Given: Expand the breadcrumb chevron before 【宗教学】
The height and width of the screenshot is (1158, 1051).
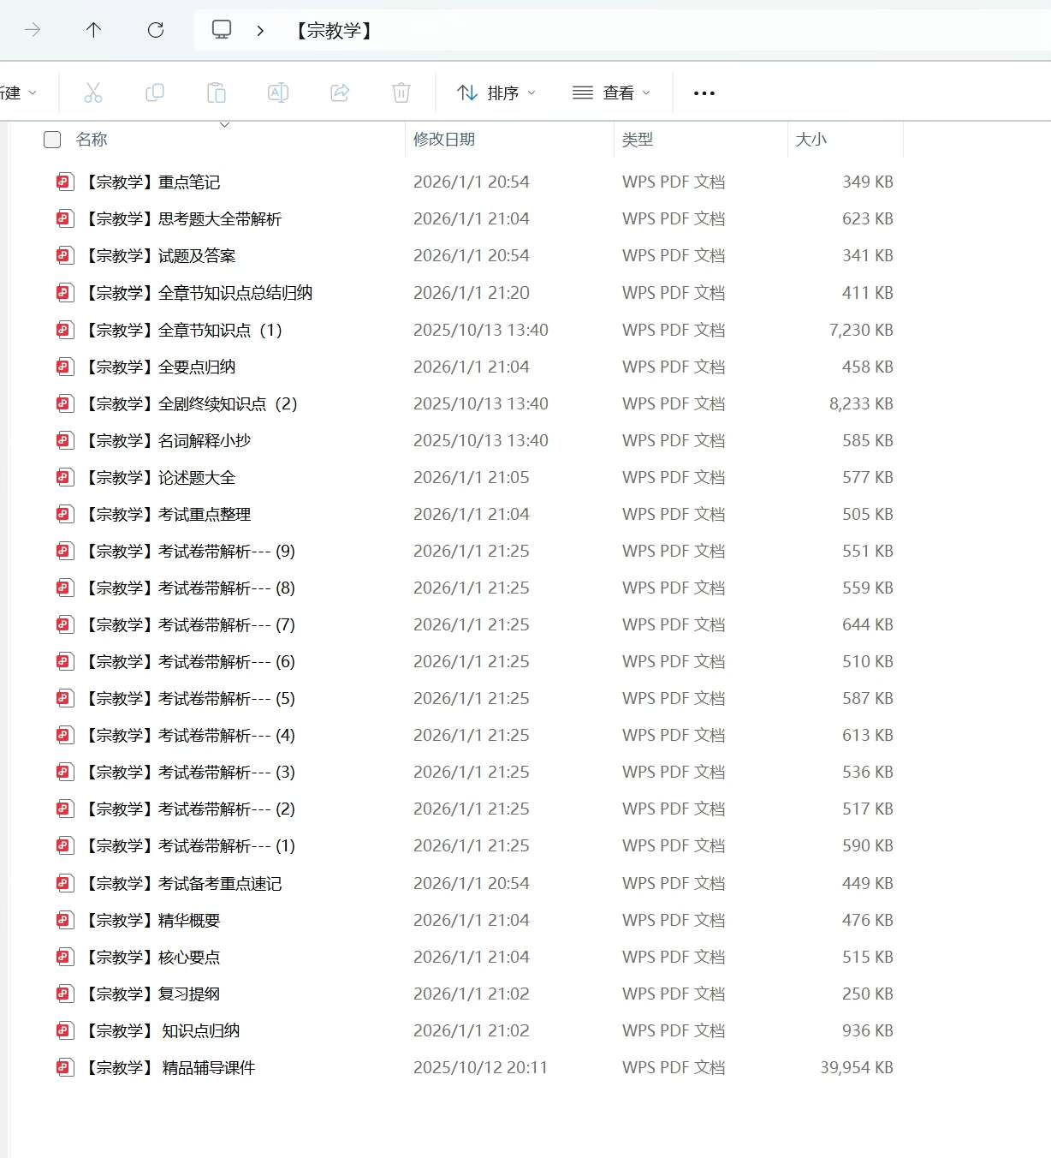Looking at the screenshot, I should [x=260, y=31].
